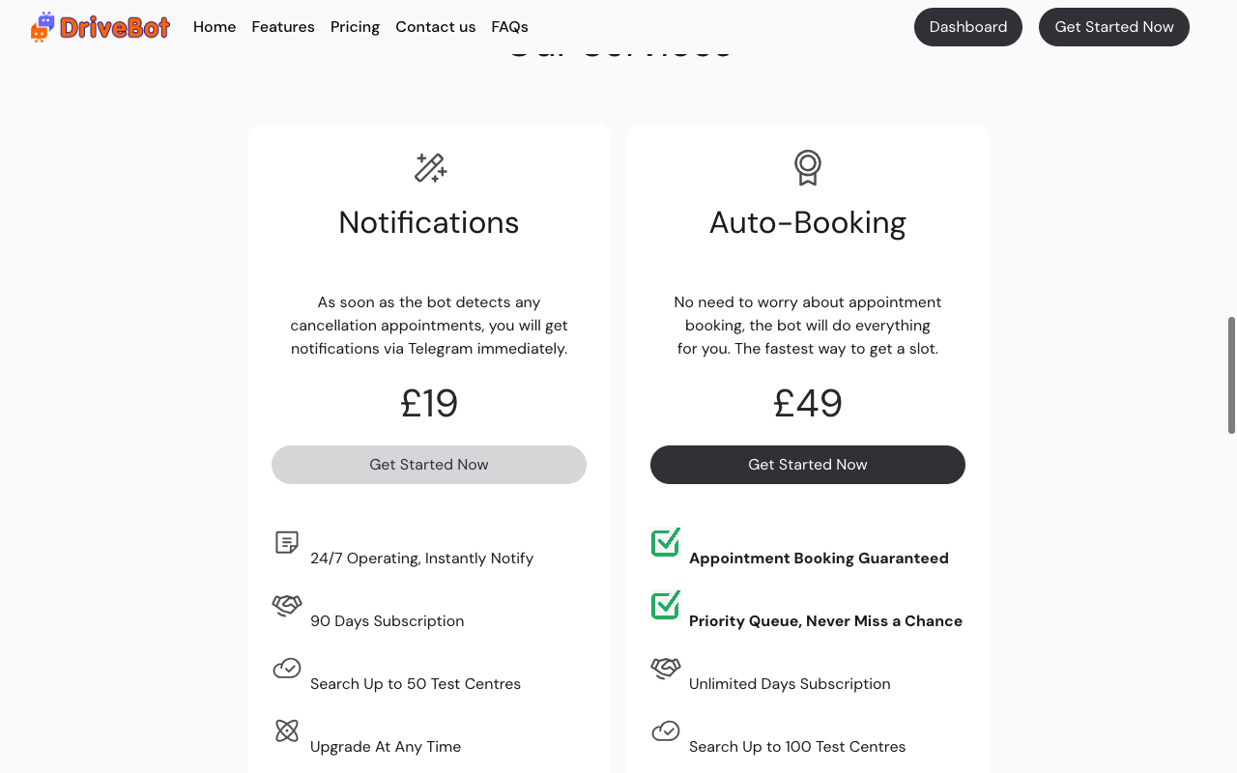Click the notes icon beside 24/7 Operating
This screenshot has height=773, width=1237.
coord(286,542)
